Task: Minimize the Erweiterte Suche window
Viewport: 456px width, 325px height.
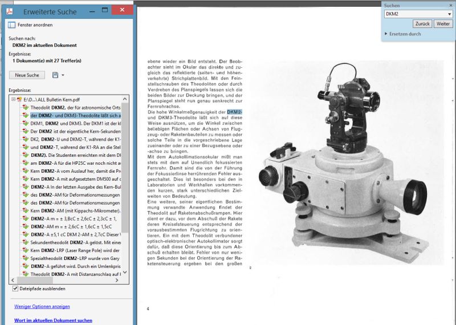Action: click(92, 11)
